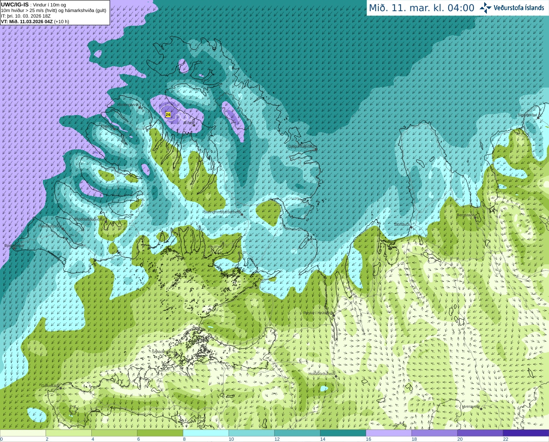The width and height of the screenshot is (549, 442).
Task: Click the 'Bergstaðir' place label
Action: (x=466, y=215)
